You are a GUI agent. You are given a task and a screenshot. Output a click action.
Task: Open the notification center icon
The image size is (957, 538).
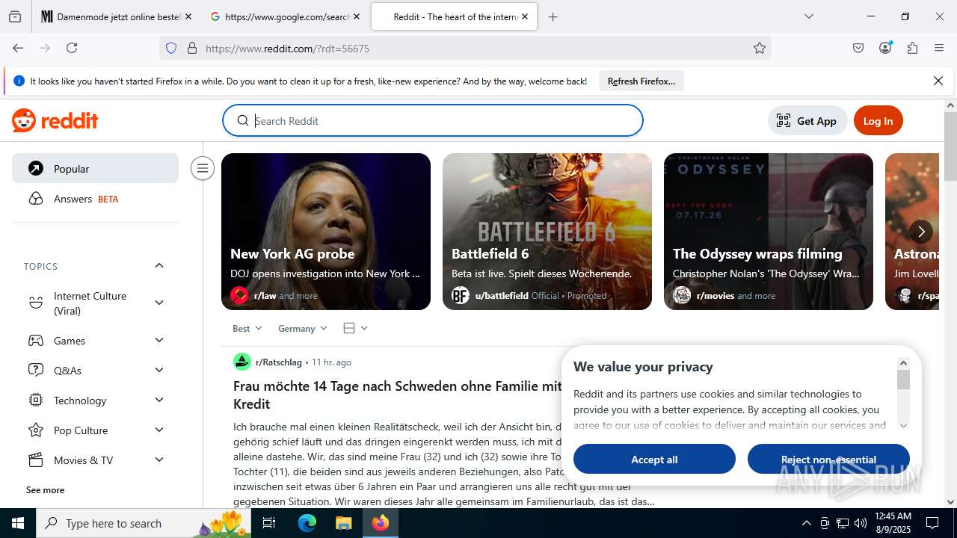[x=932, y=523]
